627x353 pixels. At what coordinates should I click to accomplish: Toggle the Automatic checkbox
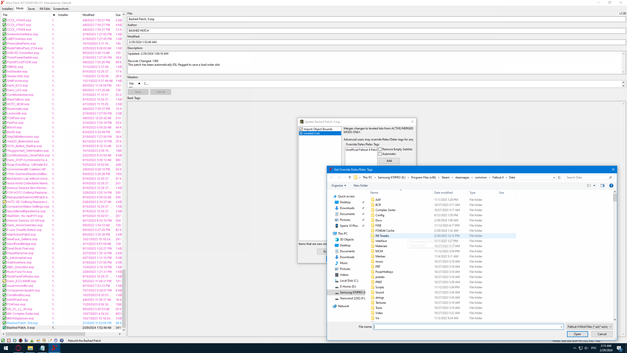click(380, 154)
